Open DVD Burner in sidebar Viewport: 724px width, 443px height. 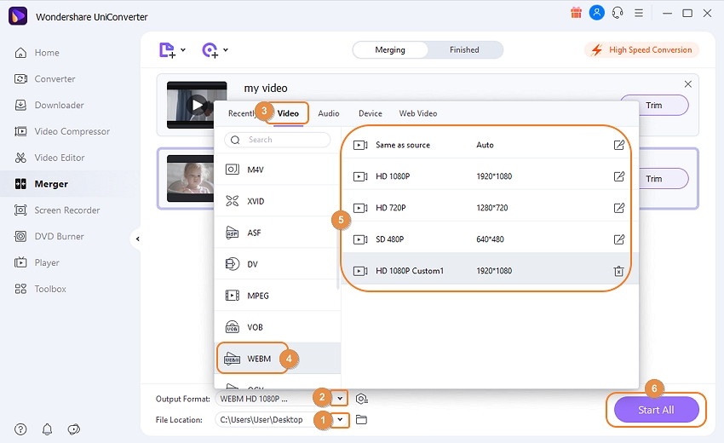coord(49,237)
